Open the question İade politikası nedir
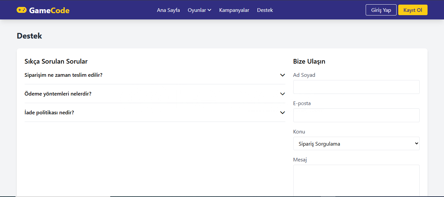444x197 pixels. [x=49, y=113]
